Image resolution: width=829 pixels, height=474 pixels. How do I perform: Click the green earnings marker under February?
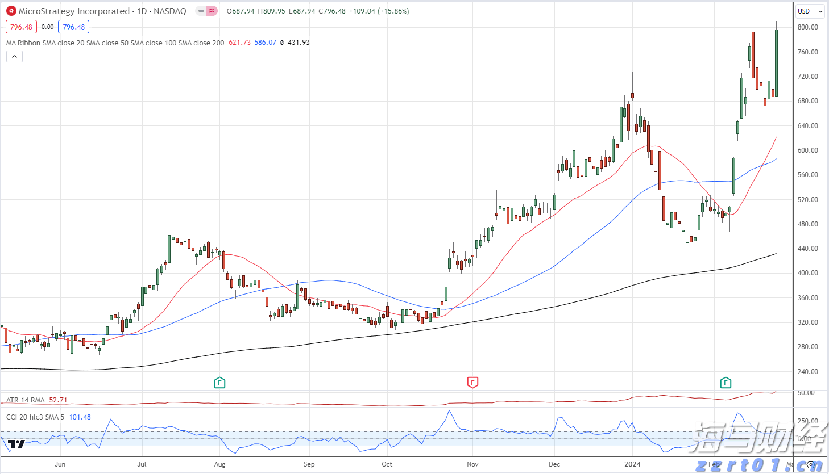click(726, 383)
